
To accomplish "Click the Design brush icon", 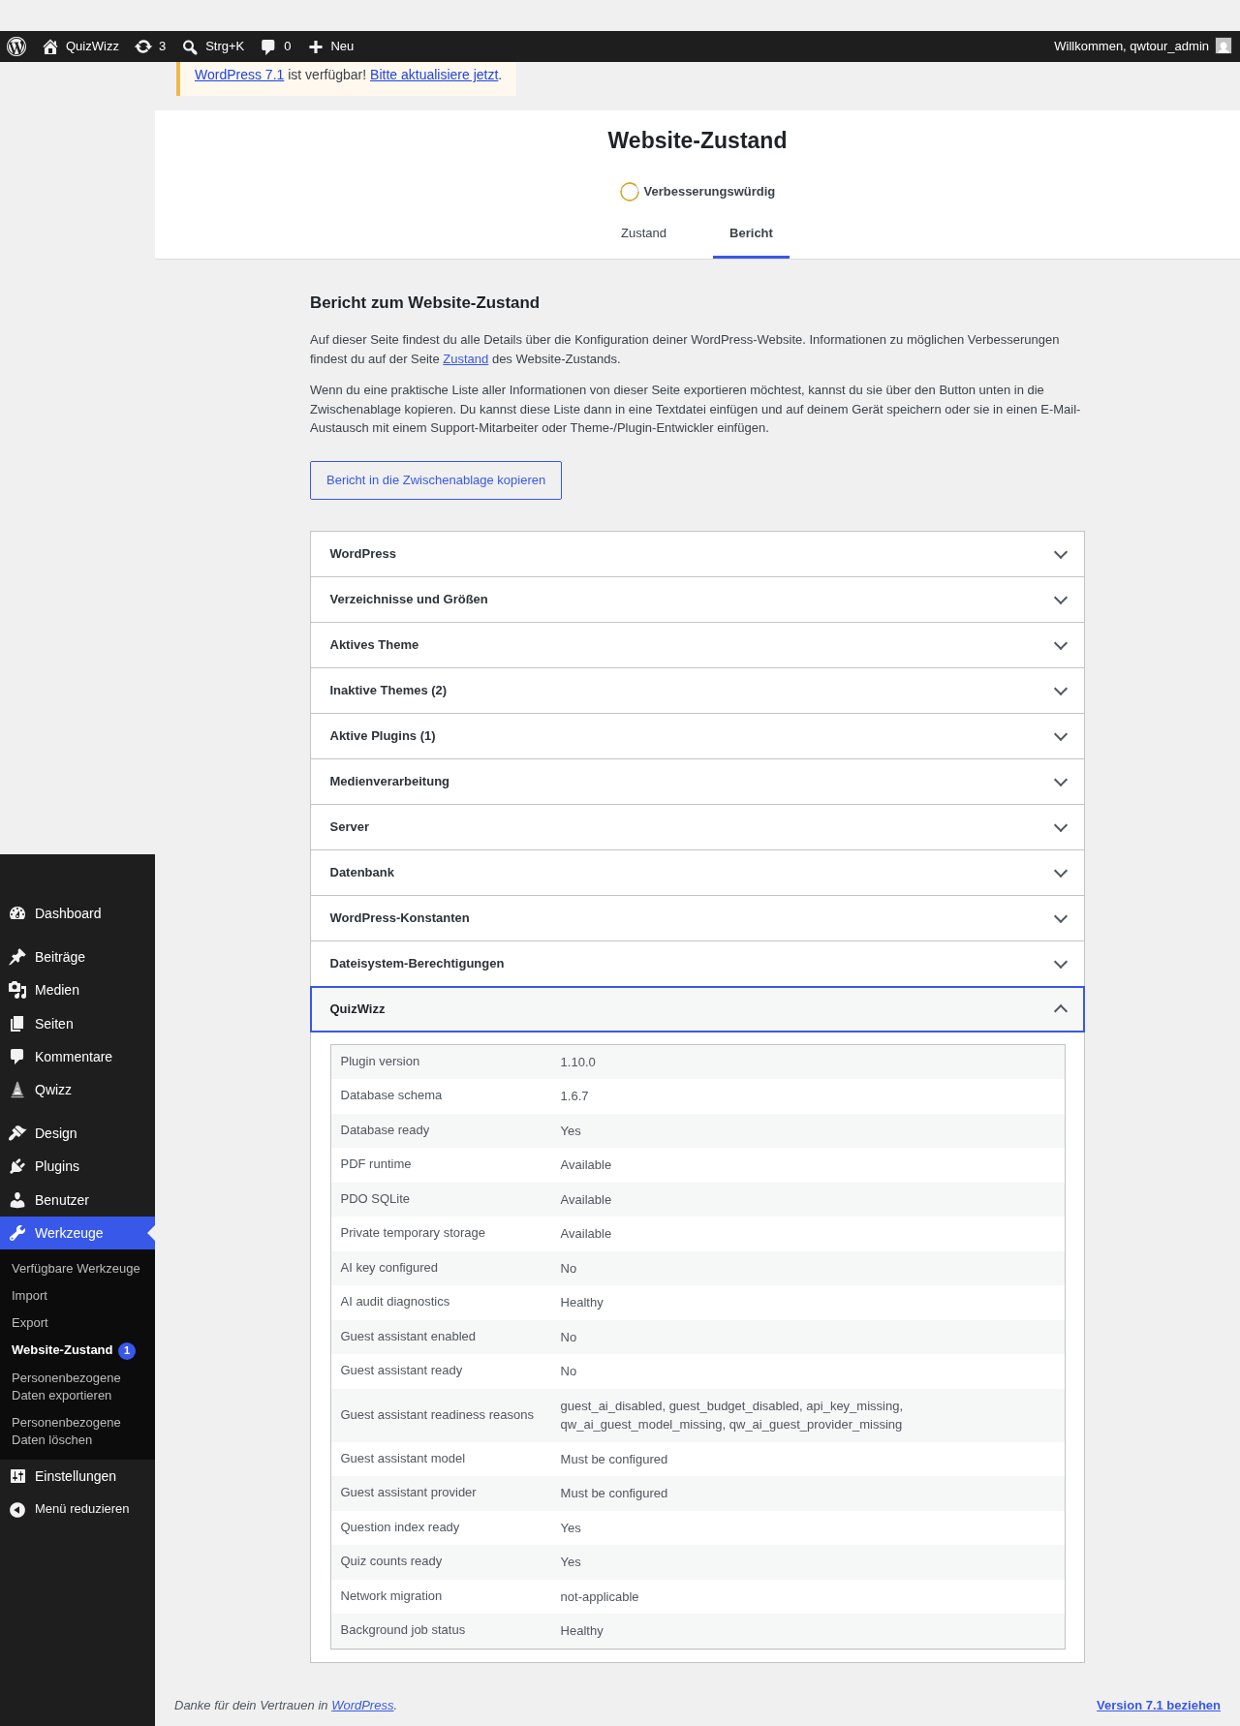I will (17, 1133).
